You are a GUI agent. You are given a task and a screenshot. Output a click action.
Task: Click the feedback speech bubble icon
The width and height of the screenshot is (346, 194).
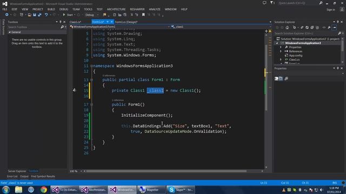(x=264, y=3)
